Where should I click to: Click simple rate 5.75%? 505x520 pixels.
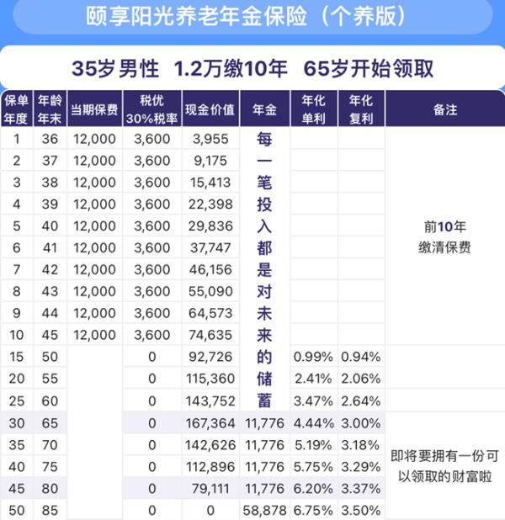pos(313,467)
